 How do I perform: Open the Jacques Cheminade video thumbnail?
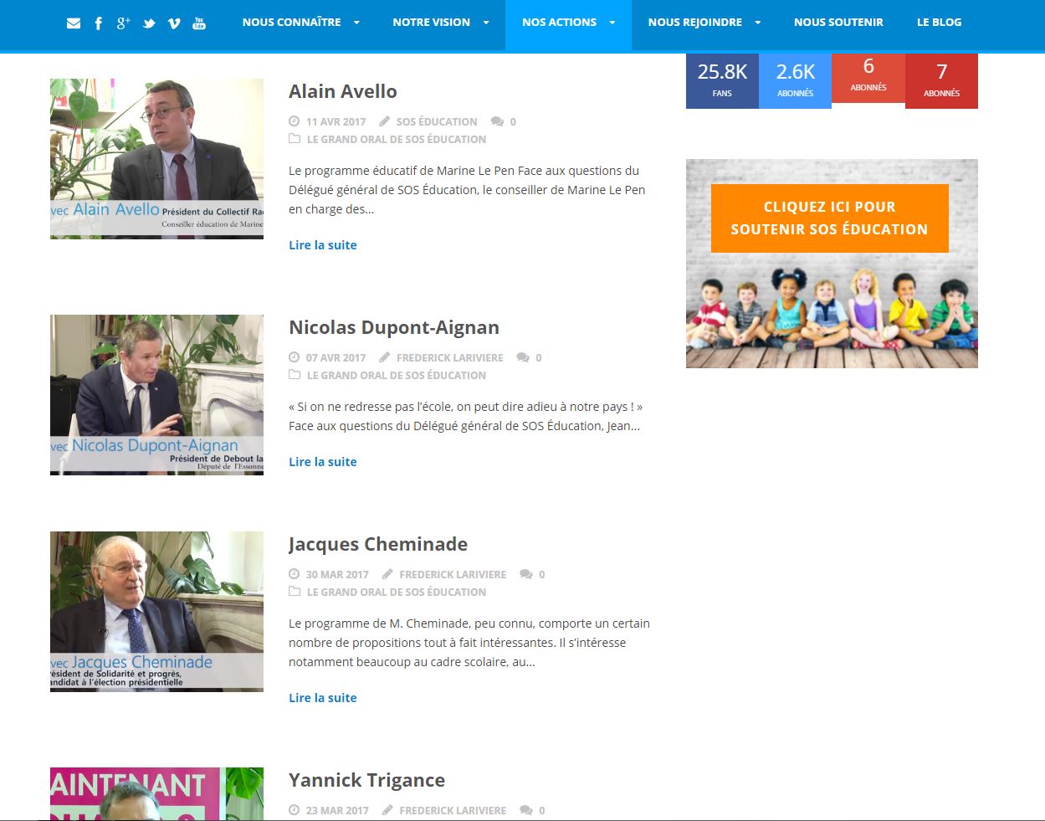click(156, 612)
